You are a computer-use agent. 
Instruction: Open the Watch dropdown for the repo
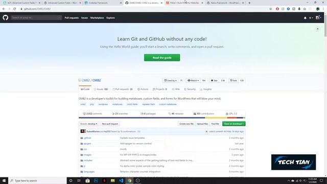tap(193, 81)
